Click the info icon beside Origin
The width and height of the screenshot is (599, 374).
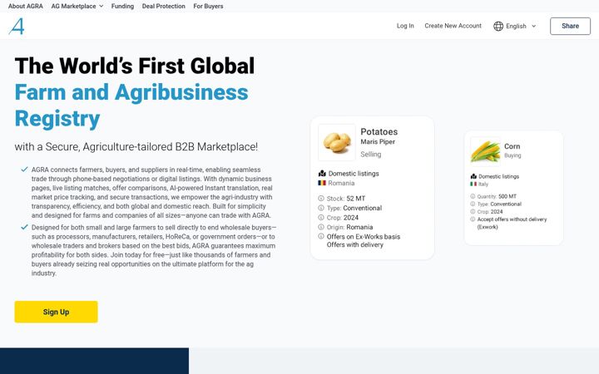click(321, 227)
